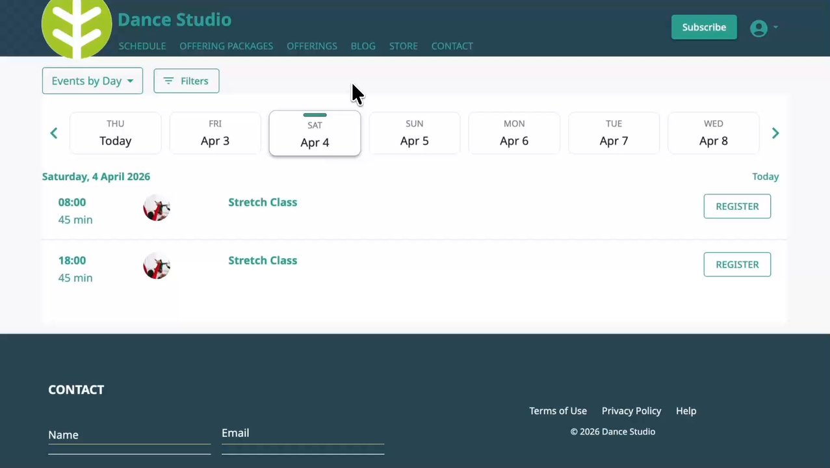
Task: Open the Privacy Policy link
Action: [631, 411]
